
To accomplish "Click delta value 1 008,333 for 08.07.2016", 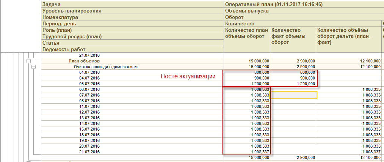I will pos(372,101).
